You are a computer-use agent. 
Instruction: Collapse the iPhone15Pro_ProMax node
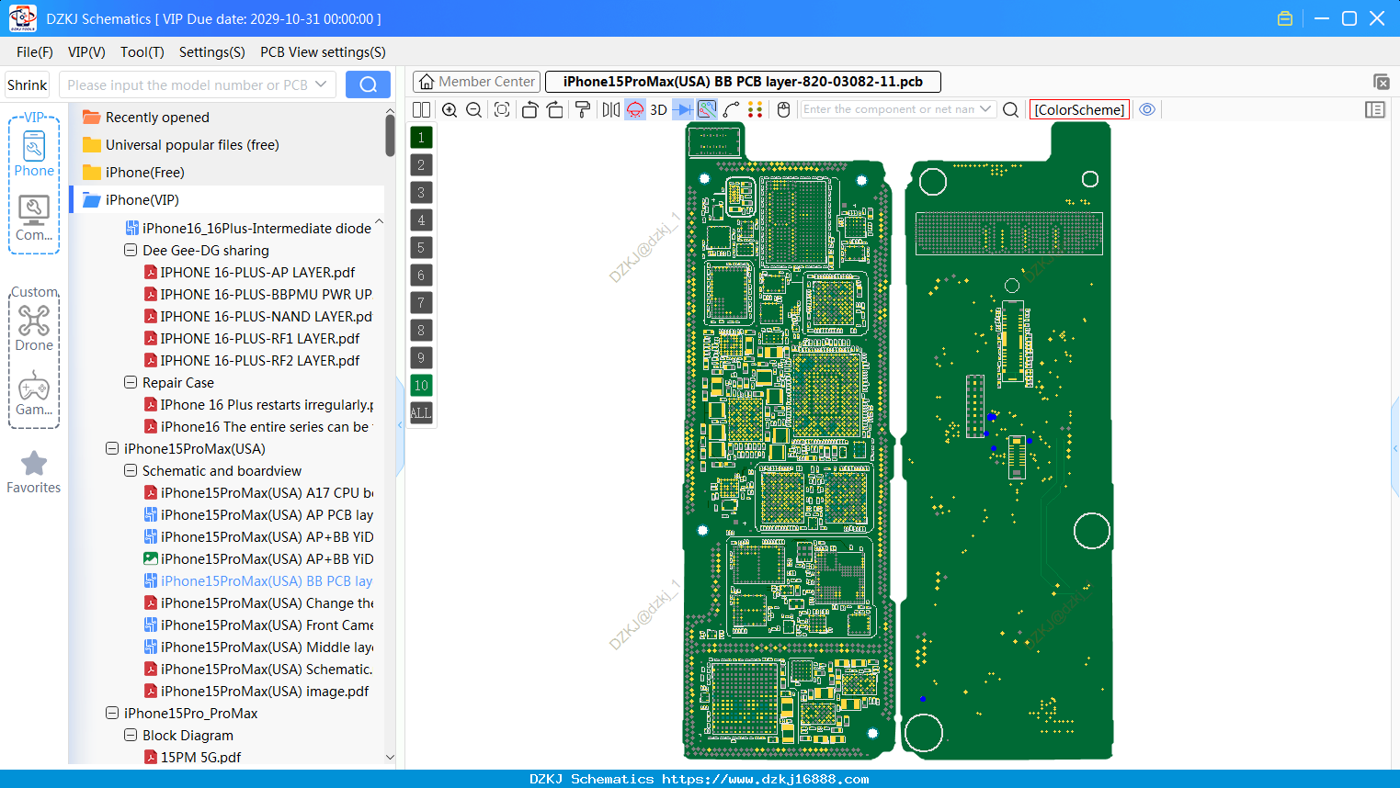112,713
